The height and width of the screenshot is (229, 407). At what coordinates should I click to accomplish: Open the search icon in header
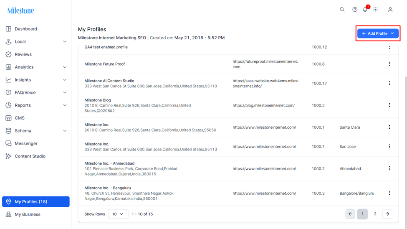coord(342,10)
